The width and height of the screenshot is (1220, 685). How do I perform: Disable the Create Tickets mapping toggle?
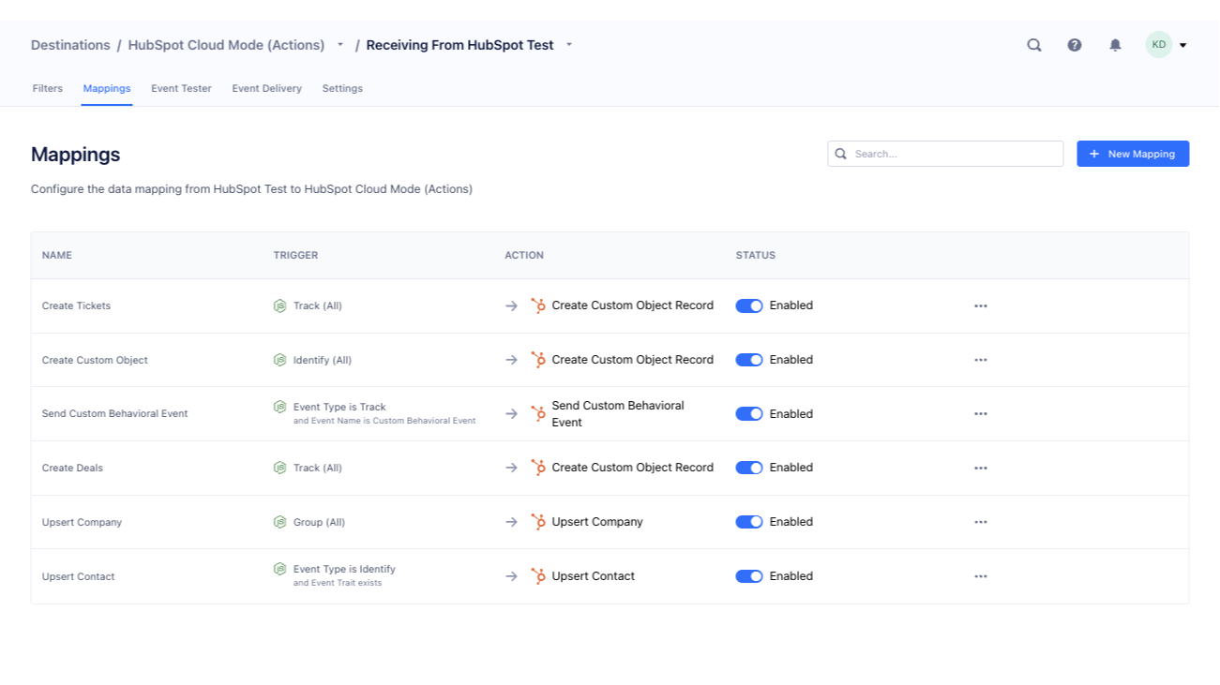749,305
